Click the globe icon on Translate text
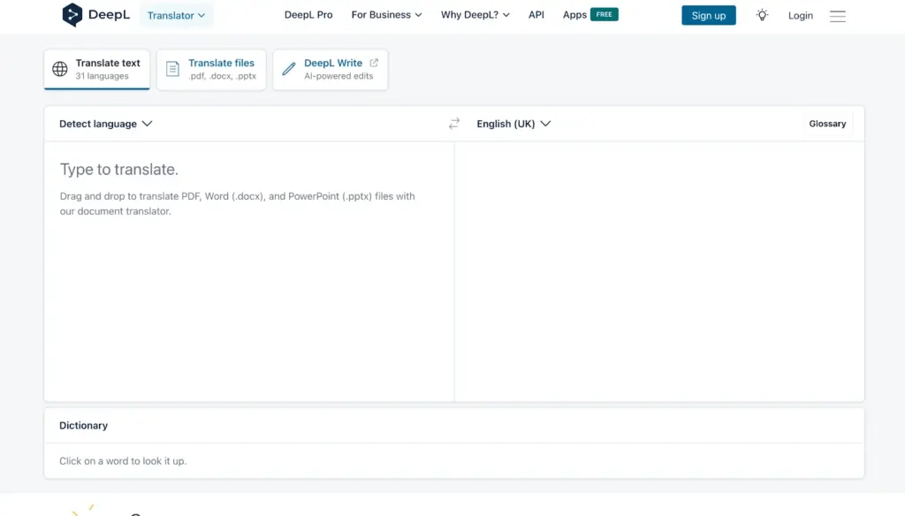This screenshot has width=905, height=516. 60,69
